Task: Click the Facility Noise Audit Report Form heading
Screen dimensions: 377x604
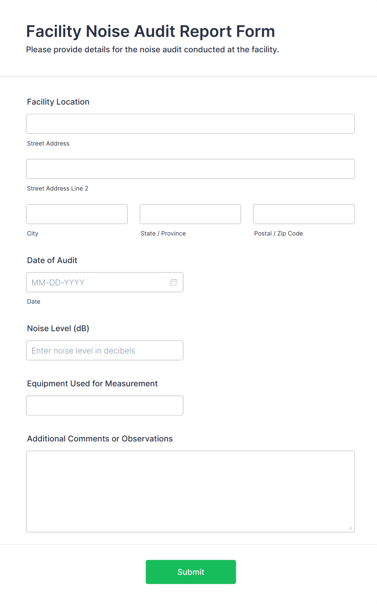Action: click(x=150, y=31)
